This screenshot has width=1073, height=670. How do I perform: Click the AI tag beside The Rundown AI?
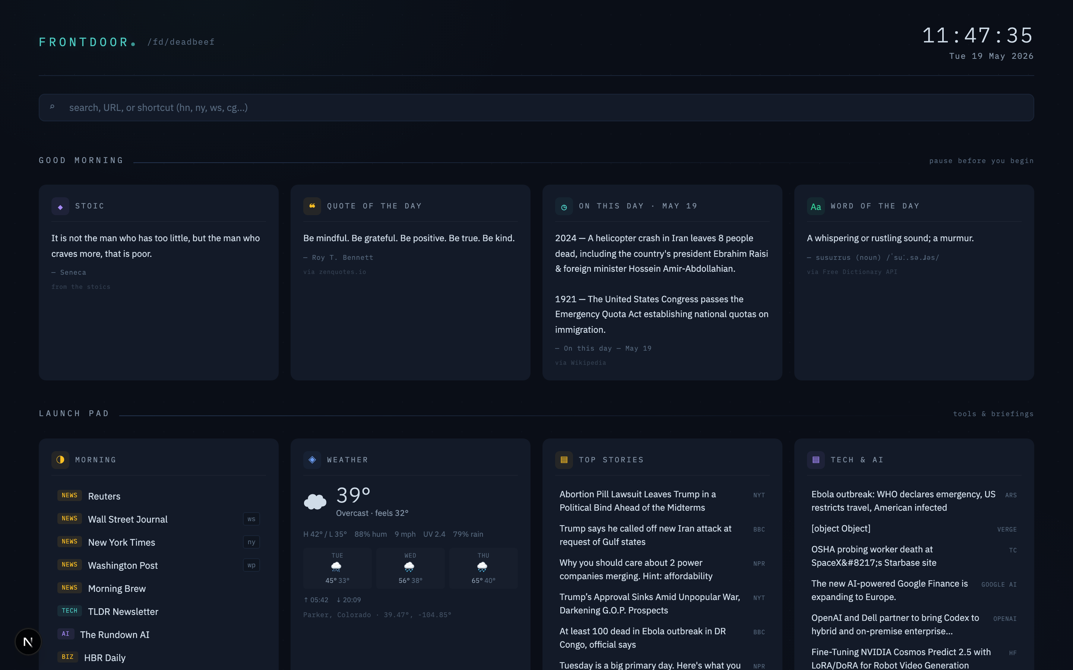click(x=66, y=634)
